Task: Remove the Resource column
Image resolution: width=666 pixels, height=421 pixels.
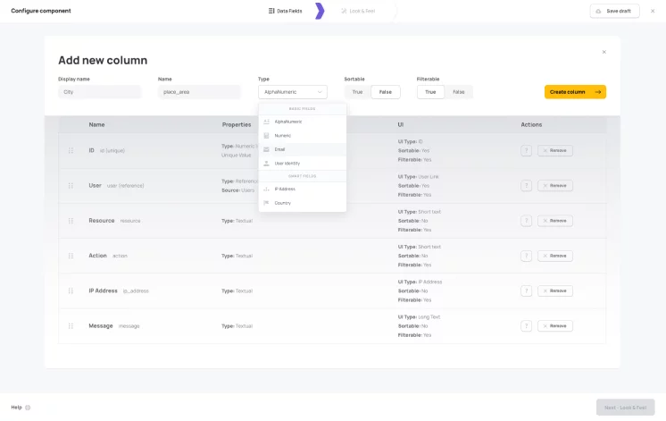Action: pyautogui.click(x=554, y=221)
